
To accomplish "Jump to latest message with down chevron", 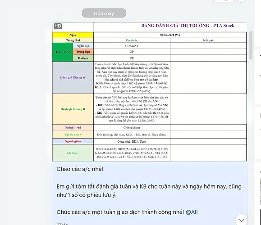I will (241, 220).
